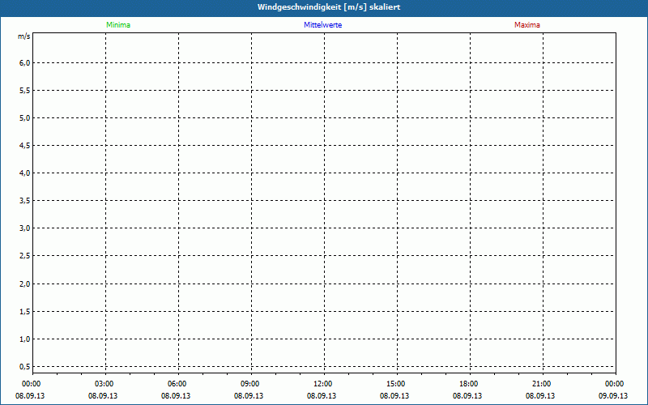Click the 21:00 time axis label
Viewport: 648px width, 405px height.
pos(541,384)
